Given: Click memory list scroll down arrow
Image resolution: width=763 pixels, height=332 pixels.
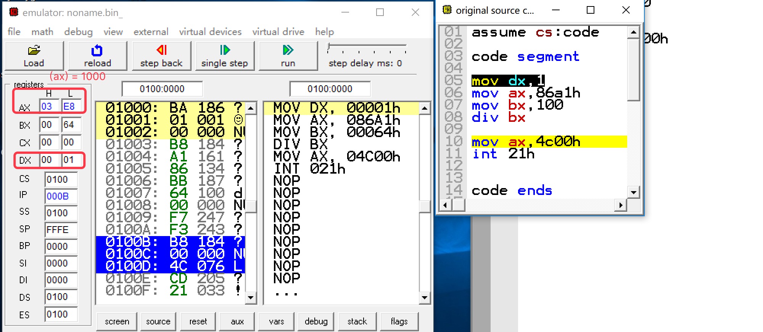Looking at the screenshot, I should coord(251,297).
